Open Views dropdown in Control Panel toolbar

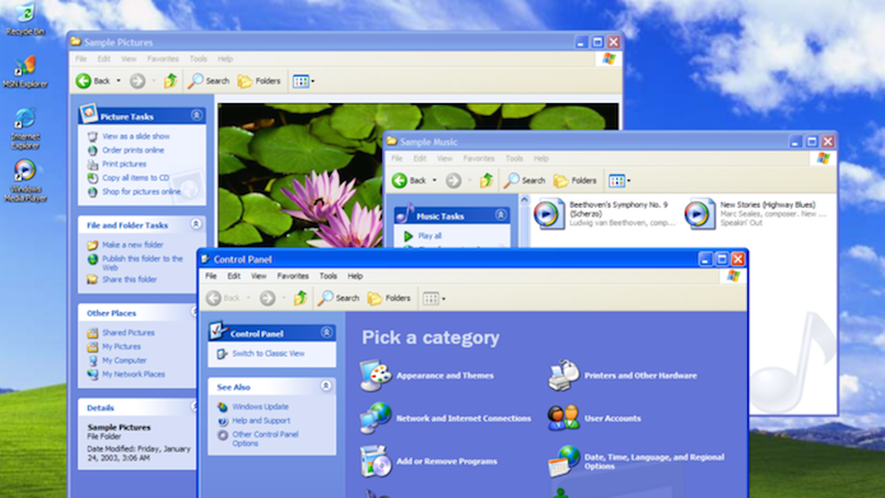(x=433, y=298)
